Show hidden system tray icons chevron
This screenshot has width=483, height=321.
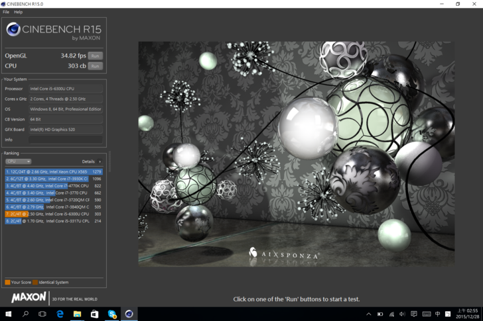[369, 314]
